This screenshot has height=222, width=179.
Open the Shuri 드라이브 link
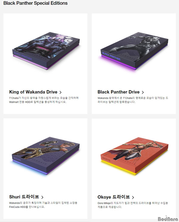24,197
